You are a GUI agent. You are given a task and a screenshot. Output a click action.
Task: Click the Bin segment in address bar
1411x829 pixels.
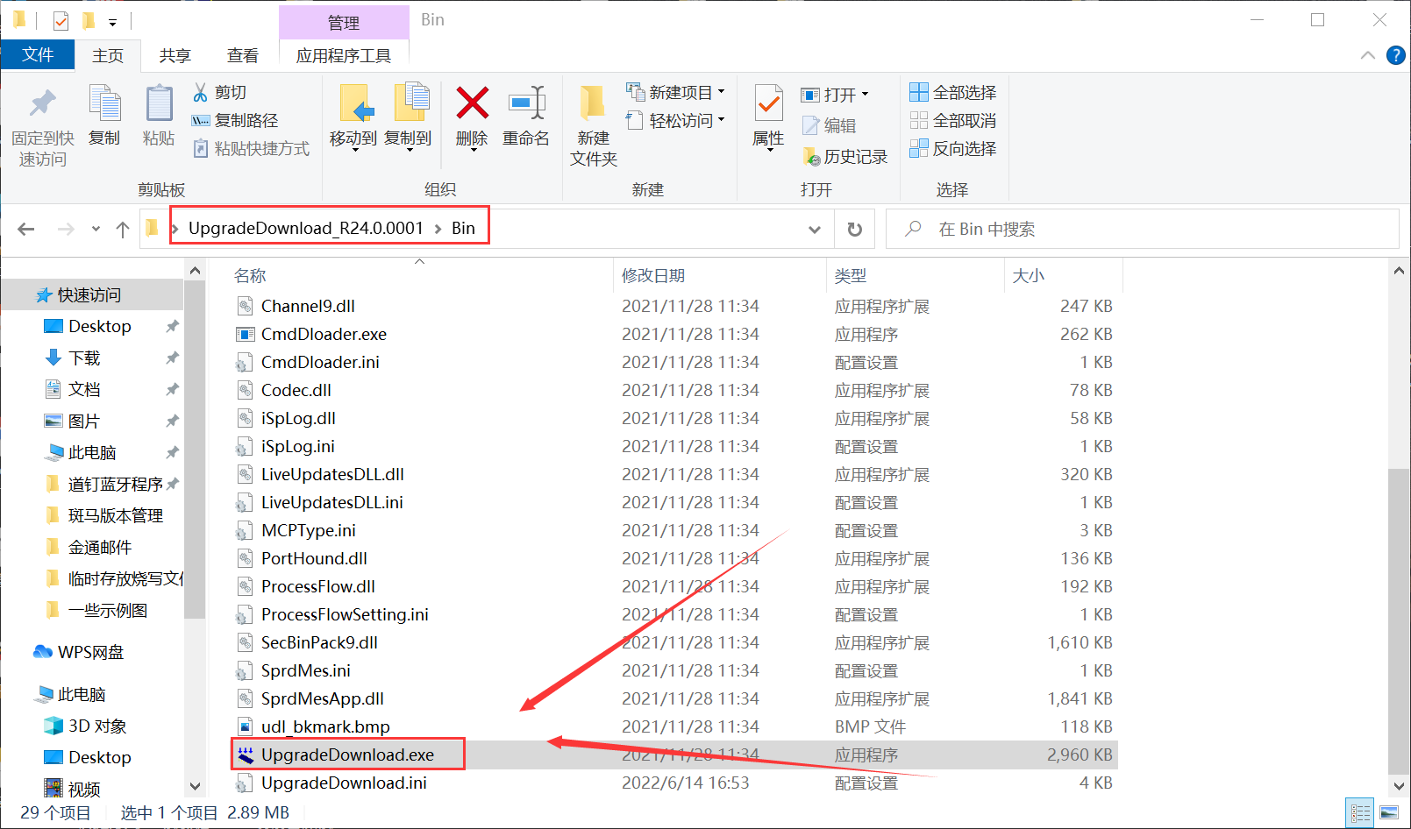pyautogui.click(x=463, y=229)
